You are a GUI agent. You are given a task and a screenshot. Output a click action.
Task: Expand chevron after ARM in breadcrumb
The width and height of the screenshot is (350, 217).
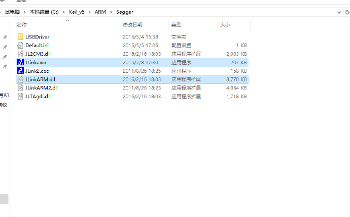tap(111, 12)
